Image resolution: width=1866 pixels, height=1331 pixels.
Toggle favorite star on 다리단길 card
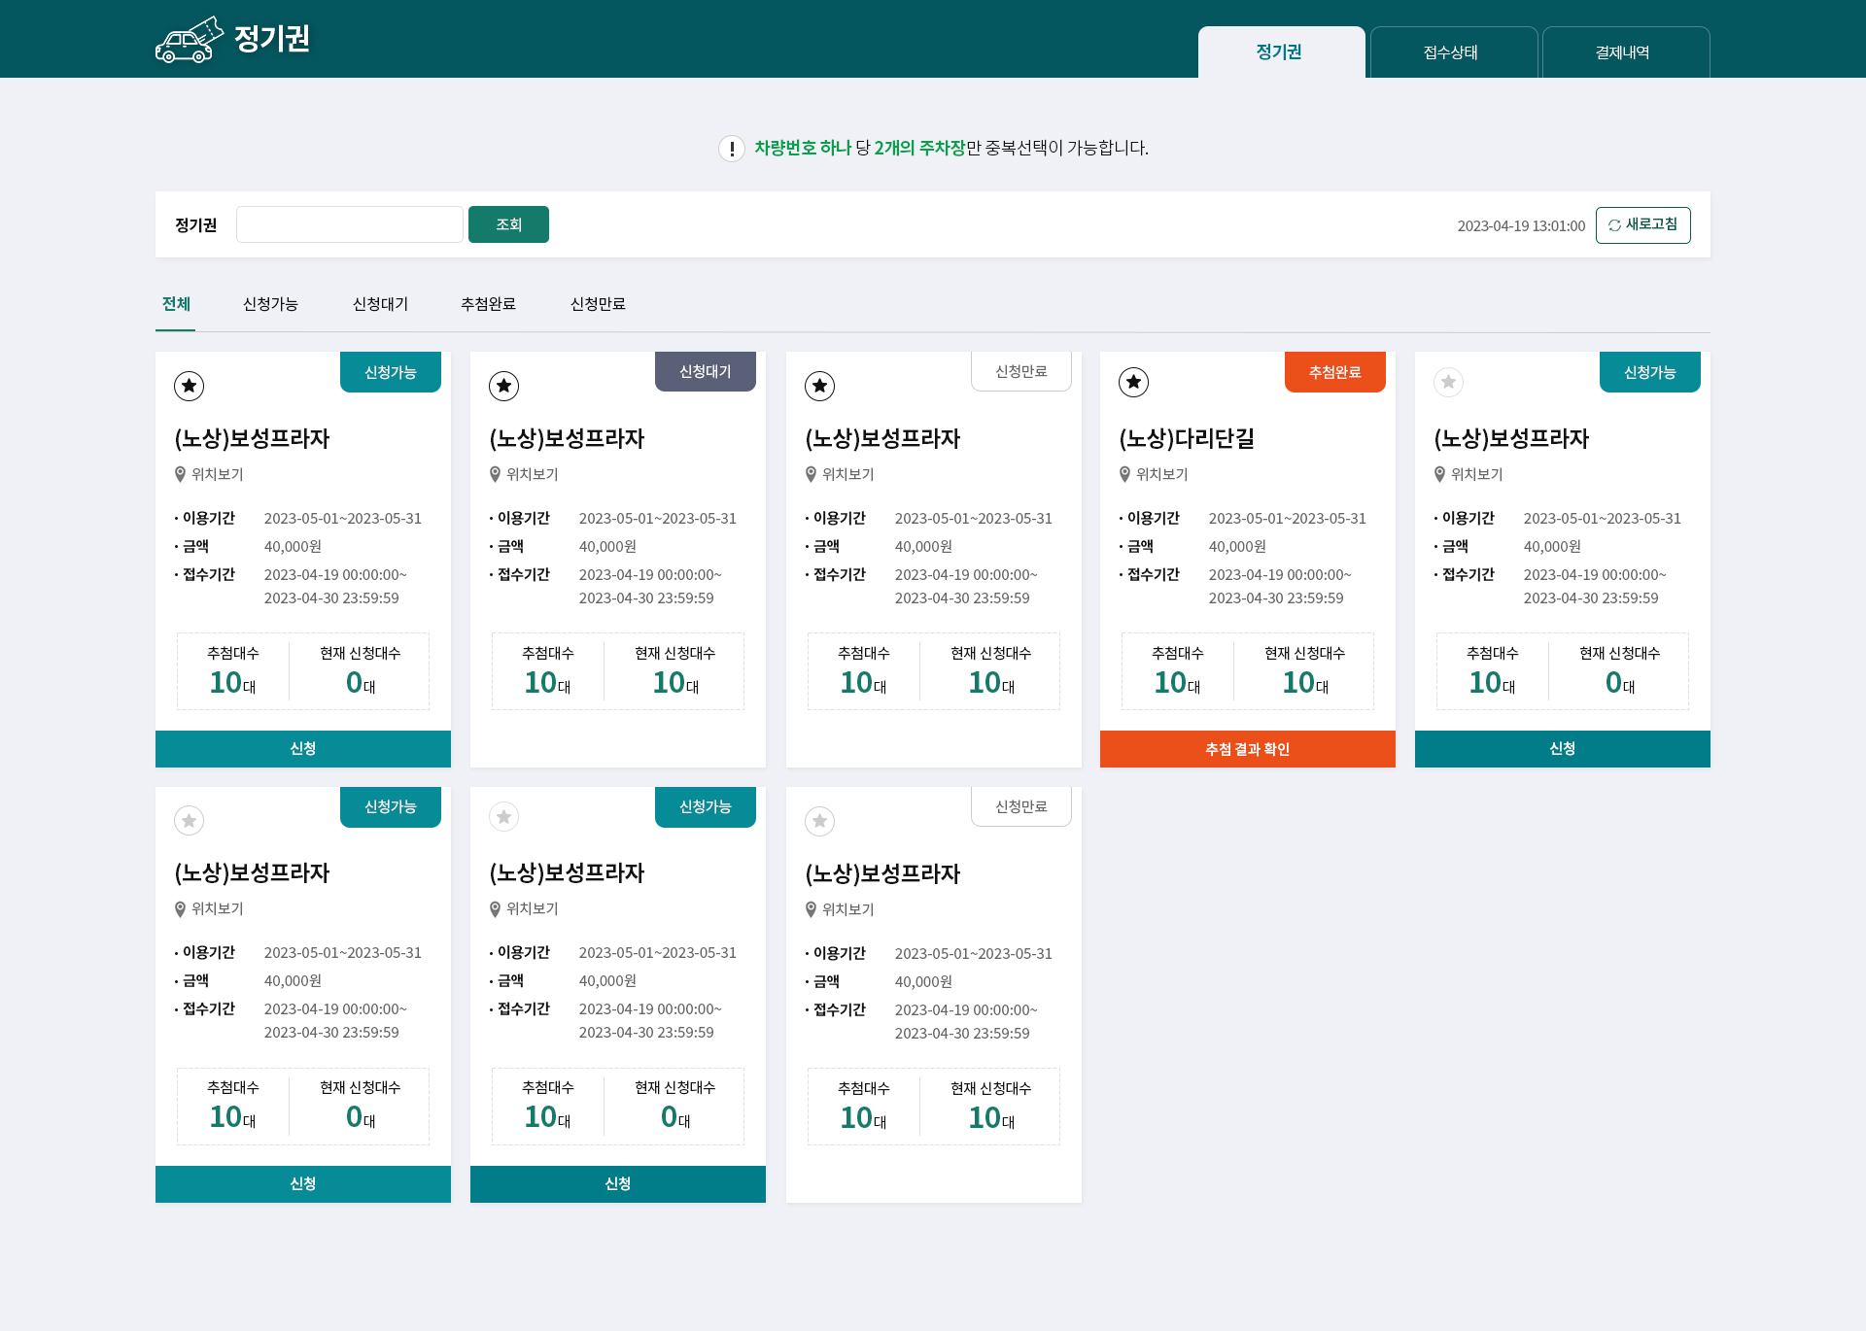pyautogui.click(x=1133, y=382)
